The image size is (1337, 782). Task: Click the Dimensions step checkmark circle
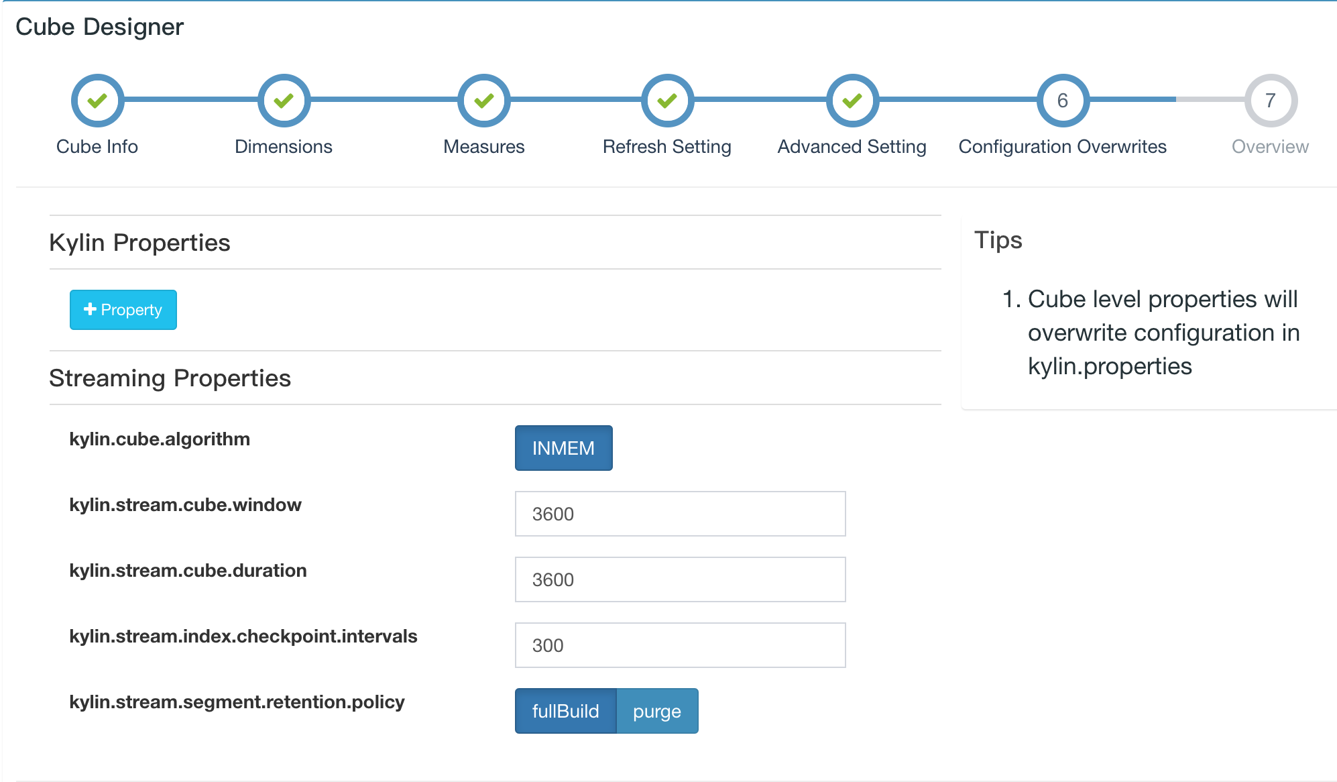[284, 101]
